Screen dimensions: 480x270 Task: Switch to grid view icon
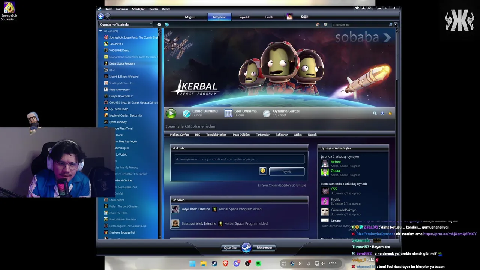click(325, 24)
